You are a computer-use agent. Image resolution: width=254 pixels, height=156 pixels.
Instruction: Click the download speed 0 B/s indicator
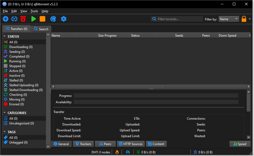pyautogui.click(x=146, y=152)
